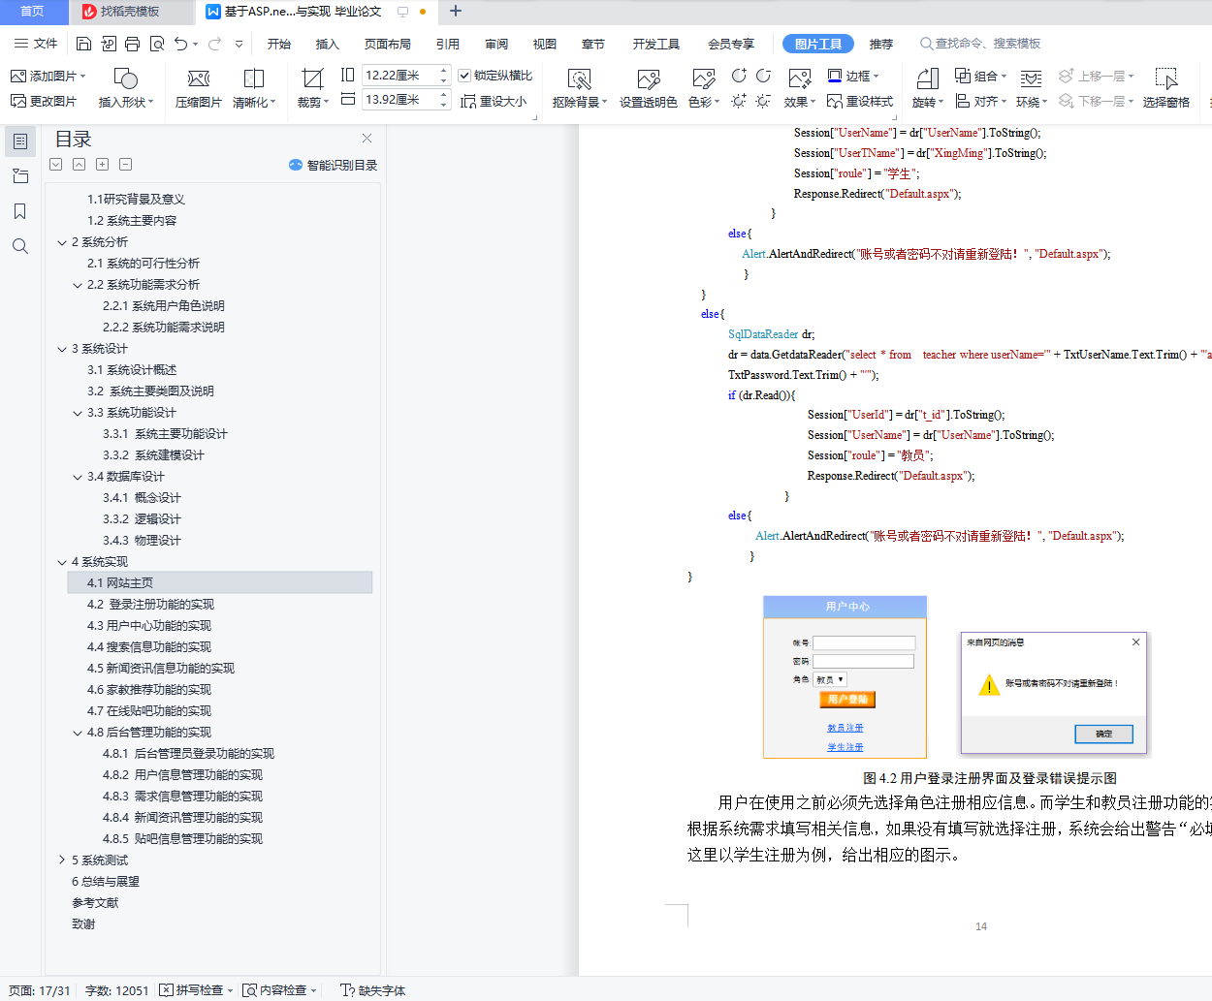The height and width of the screenshot is (1001, 1212).
Task: Select the Crop (裁剪) tool
Action: (312, 88)
